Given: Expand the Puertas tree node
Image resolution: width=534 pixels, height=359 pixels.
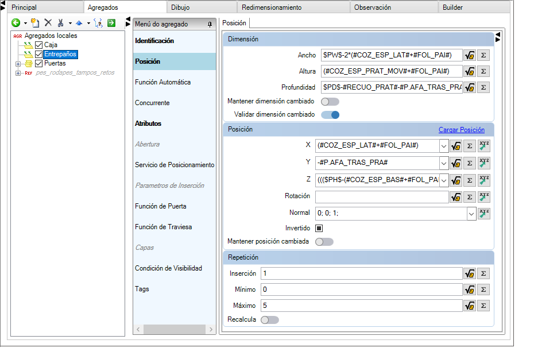Looking at the screenshot, I should click(18, 64).
